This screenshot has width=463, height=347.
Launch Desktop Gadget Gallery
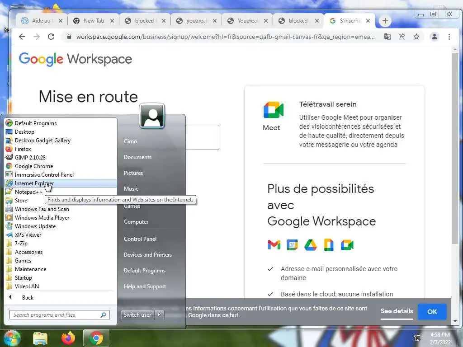tap(61, 141)
